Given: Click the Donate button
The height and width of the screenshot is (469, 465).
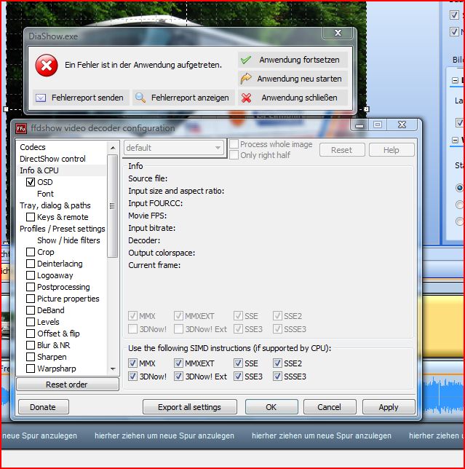Looking at the screenshot, I should 42,407.
